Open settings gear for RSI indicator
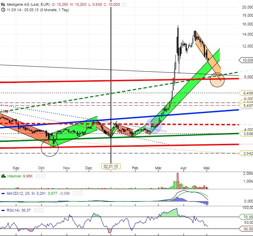The height and width of the screenshot is (236, 253). (36, 210)
